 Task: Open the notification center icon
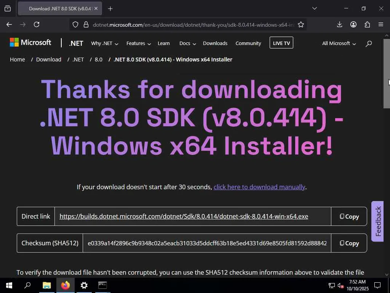click(377, 285)
